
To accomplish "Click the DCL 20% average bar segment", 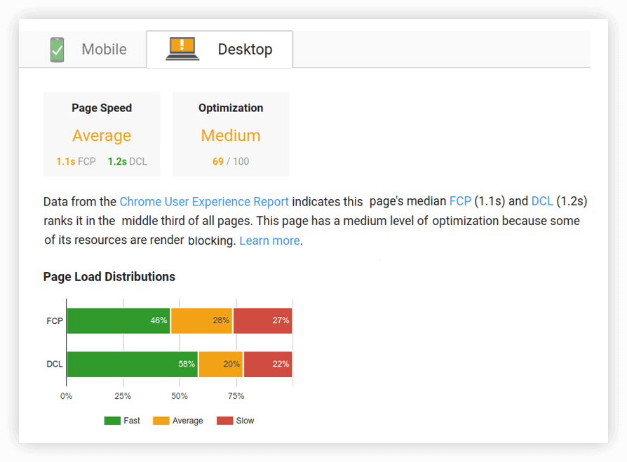I will pos(221,364).
